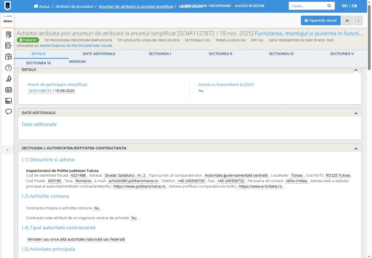Click the ID card sidebar icon

8,90
